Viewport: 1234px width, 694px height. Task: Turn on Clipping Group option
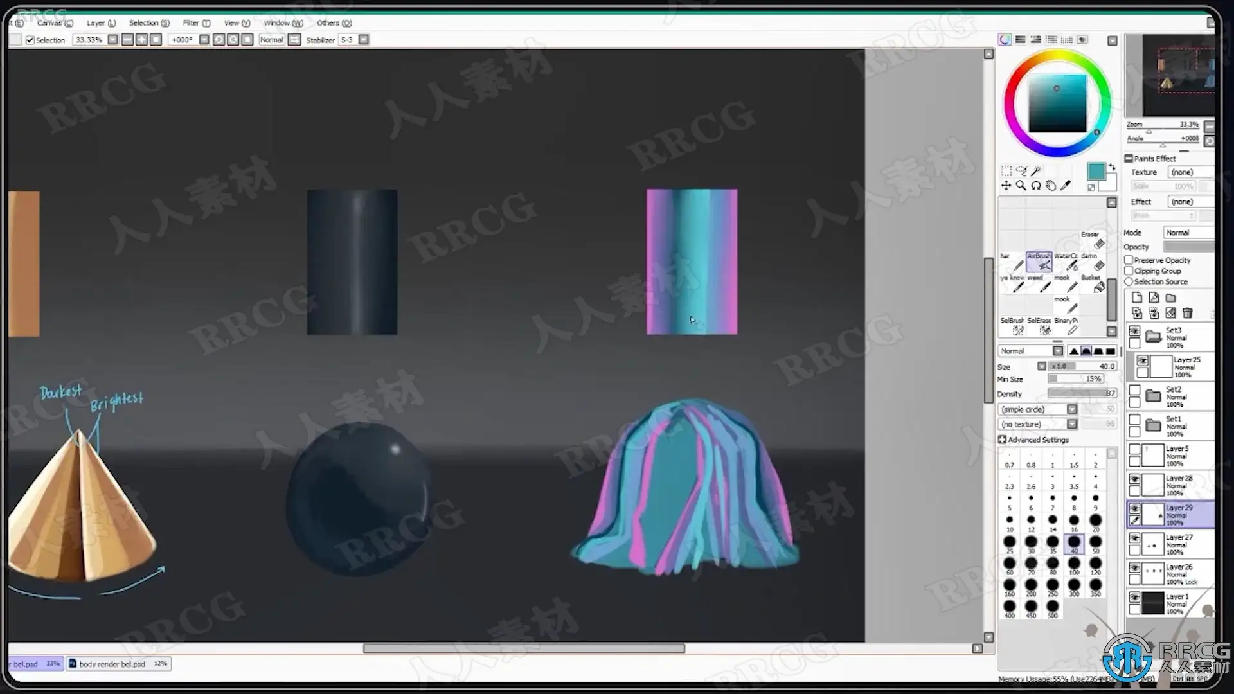click(x=1129, y=271)
